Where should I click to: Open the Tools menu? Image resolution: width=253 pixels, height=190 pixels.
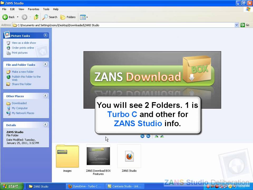click(x=46, y=9)
